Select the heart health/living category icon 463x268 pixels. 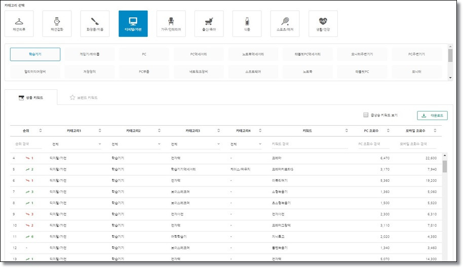[323, 21]
